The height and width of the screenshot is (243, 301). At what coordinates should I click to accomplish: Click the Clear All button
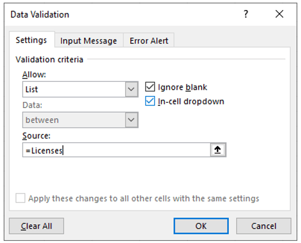coord(37,226)
